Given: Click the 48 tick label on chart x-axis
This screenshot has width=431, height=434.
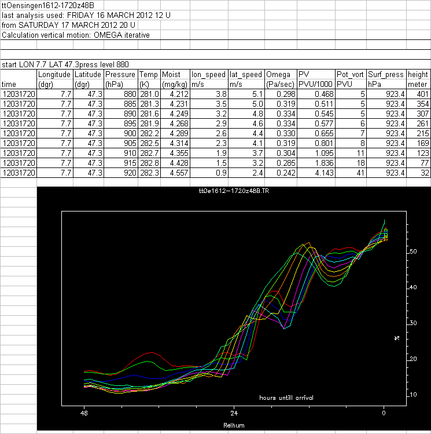Looking at the screenshot, I should click(x=84, y=413).
